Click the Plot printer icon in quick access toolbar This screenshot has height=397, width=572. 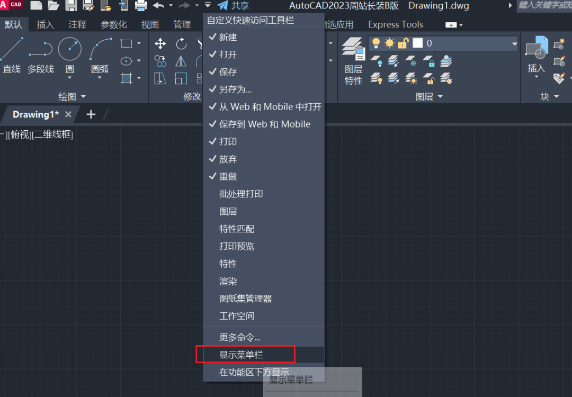pyautogui.click(x=140, y=5)
